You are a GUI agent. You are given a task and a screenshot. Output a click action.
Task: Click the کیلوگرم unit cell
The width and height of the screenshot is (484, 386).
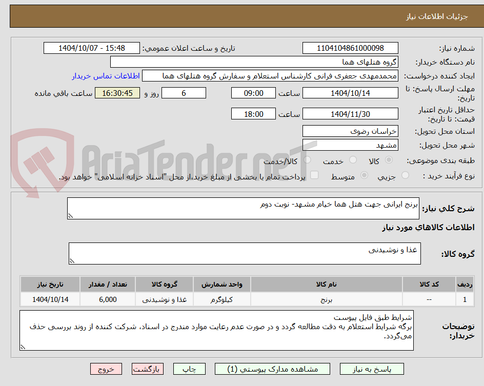222,299
